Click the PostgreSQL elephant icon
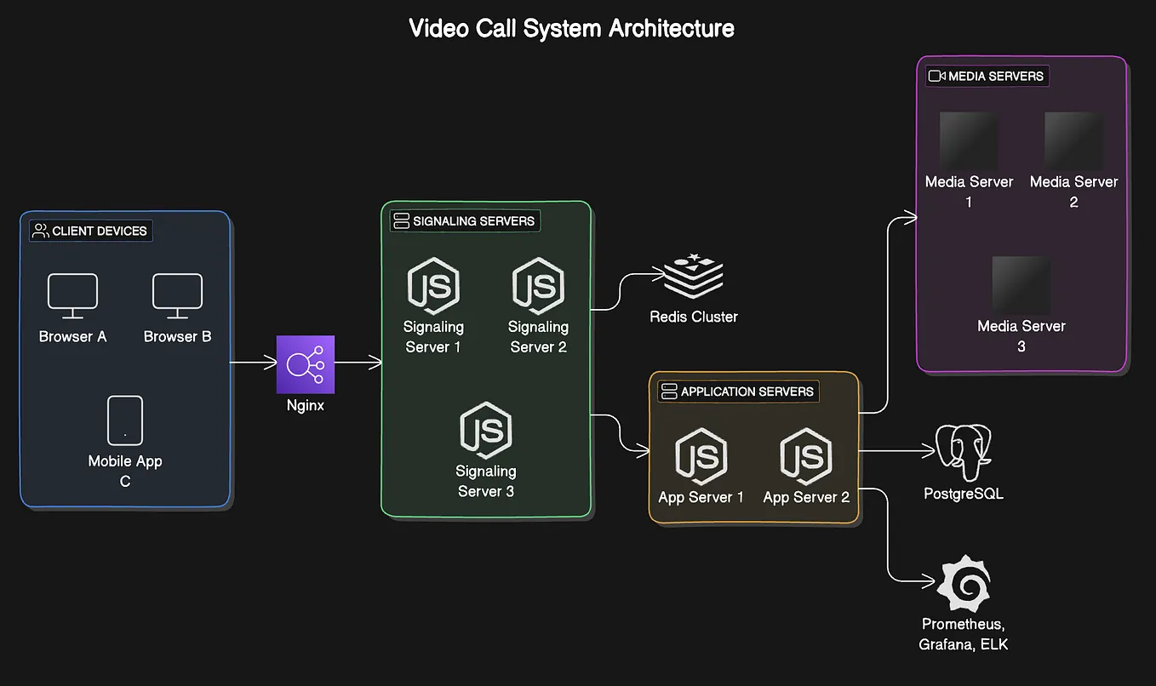The width and height of the screenshot is (1156, 686). (964, 452)
